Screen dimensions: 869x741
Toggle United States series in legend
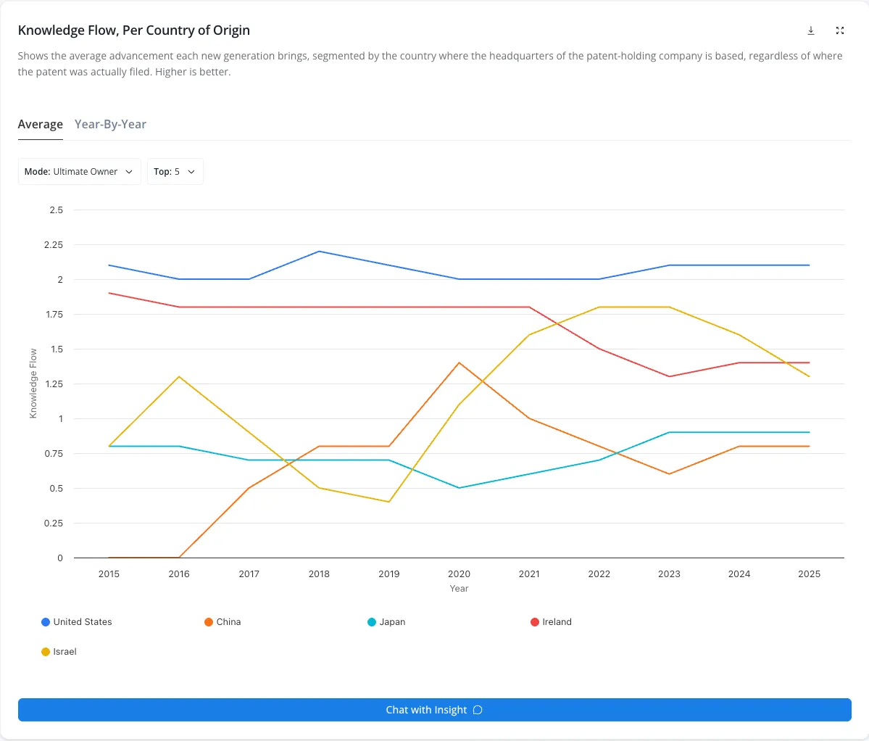click(x=77, y=622)
